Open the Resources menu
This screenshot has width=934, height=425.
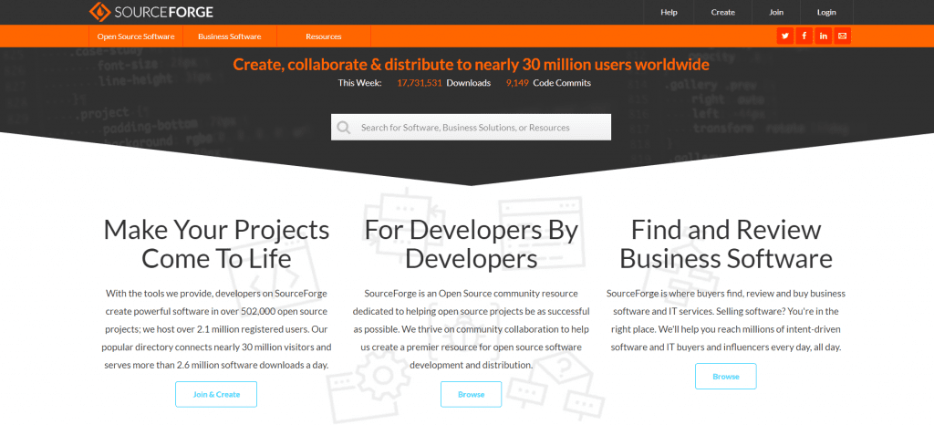tap(324, 36)
